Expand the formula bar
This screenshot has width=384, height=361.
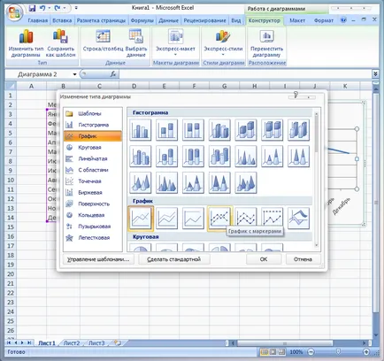375,73
